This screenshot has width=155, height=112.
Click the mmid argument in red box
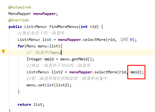[135, 72]
